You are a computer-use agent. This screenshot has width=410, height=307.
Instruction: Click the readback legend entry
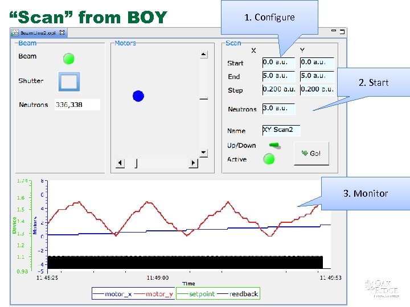pos(237,294)
